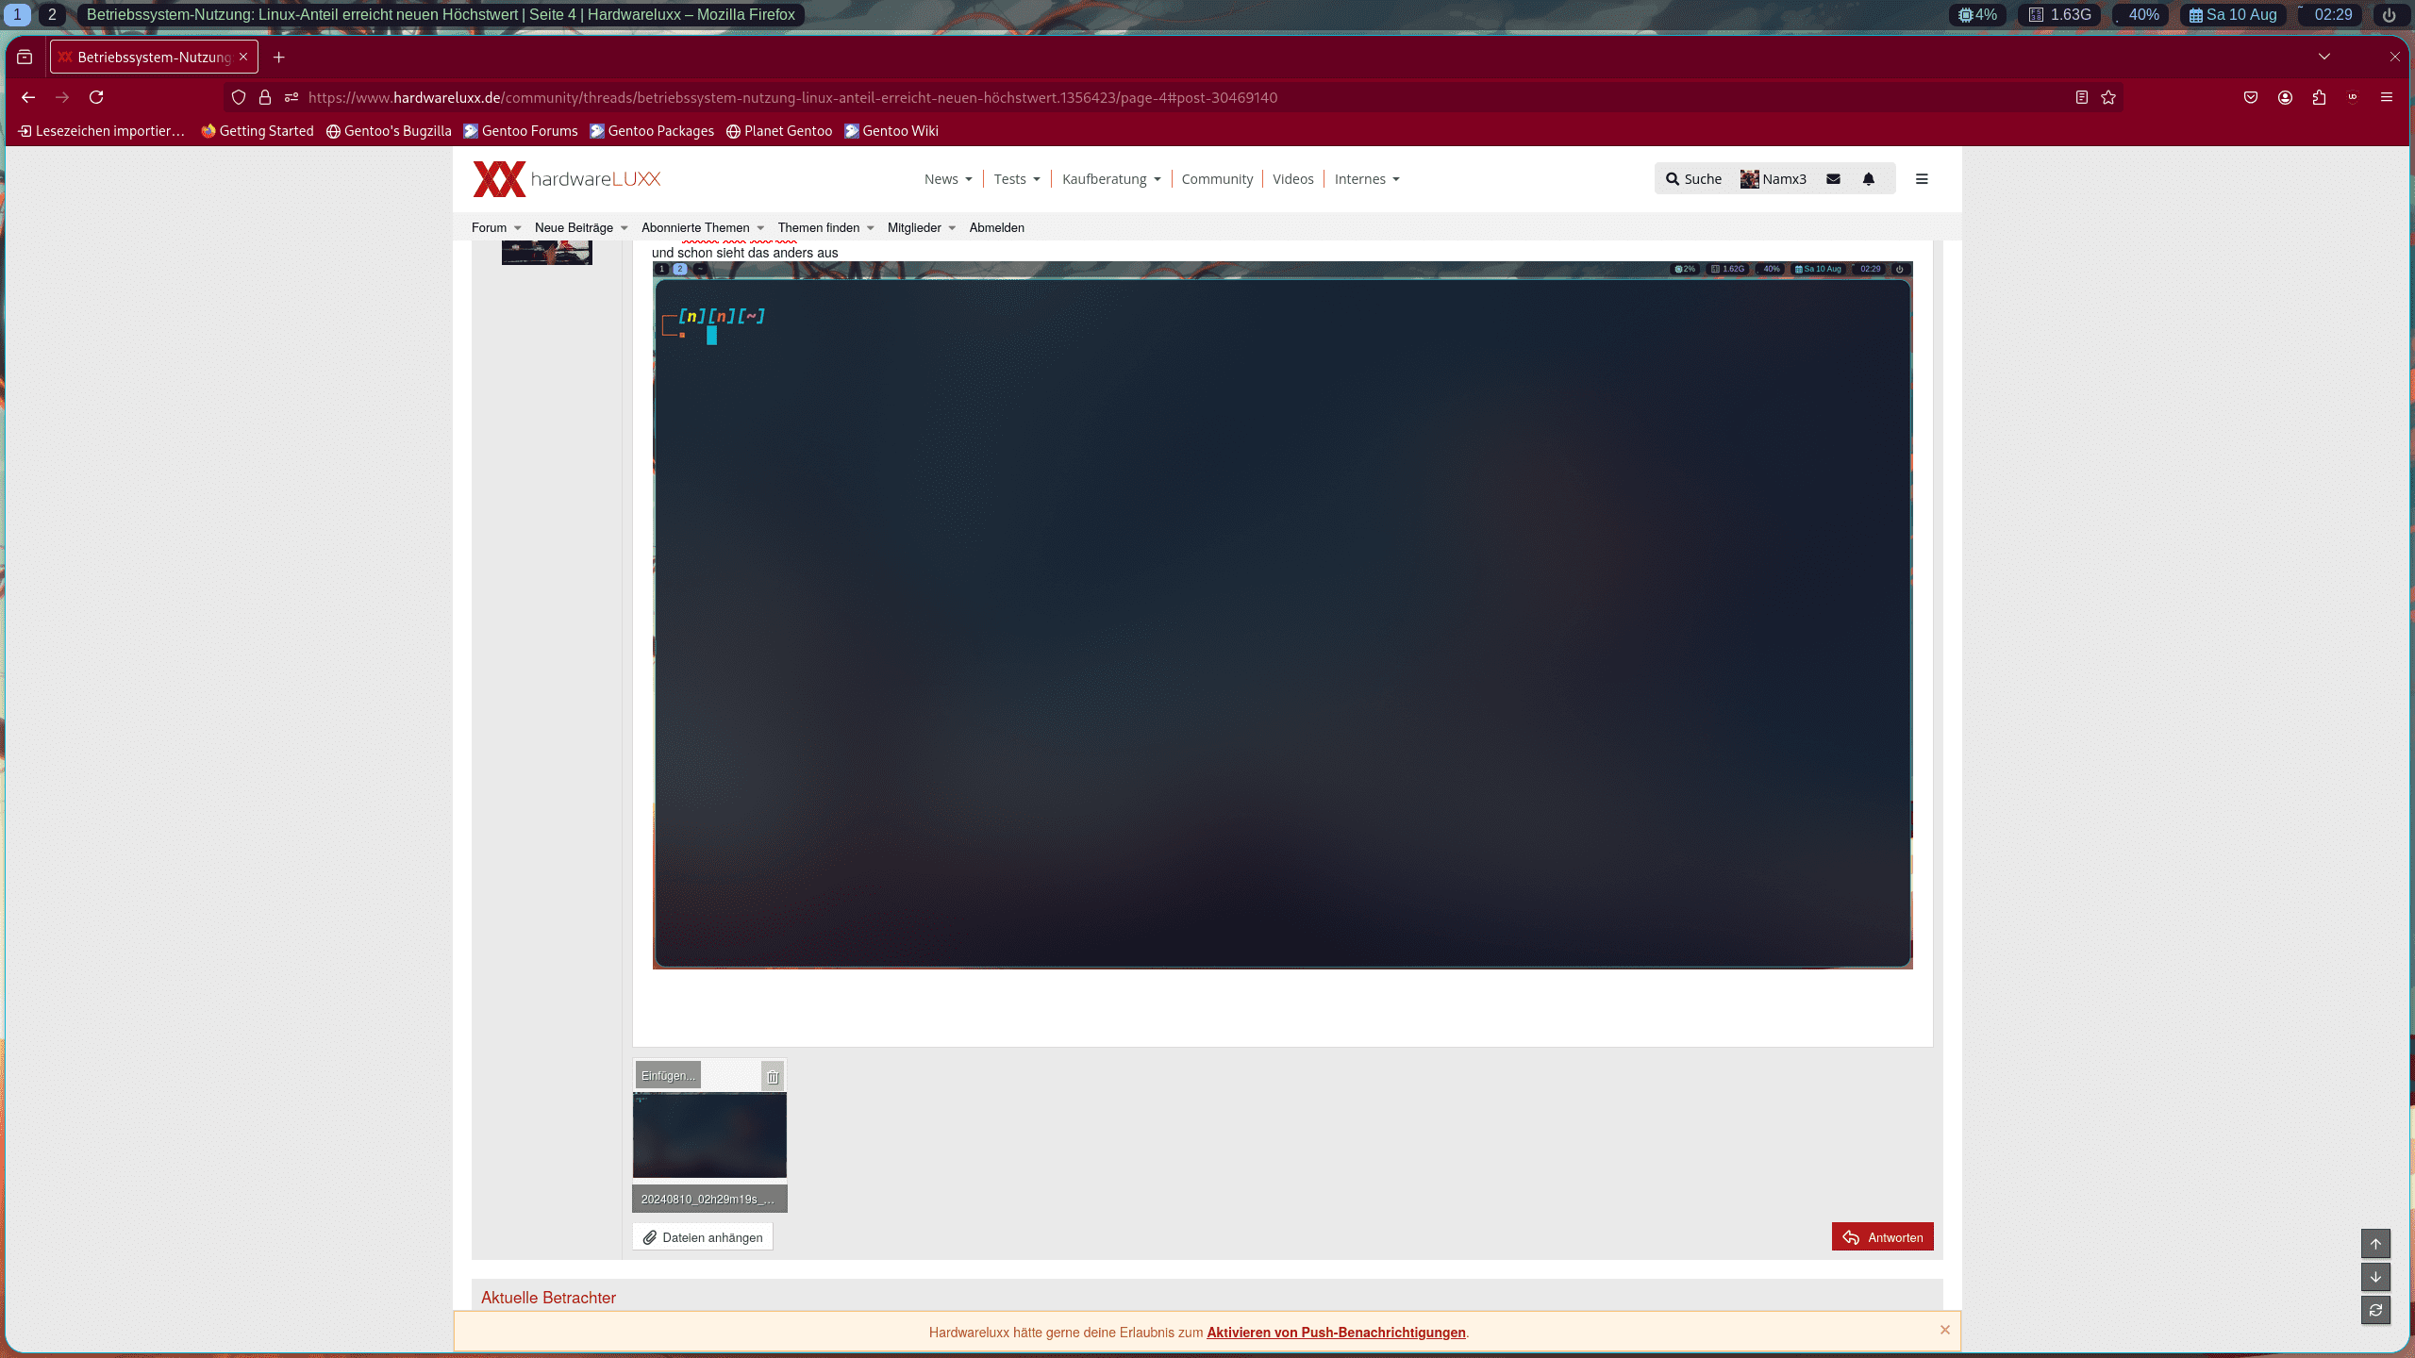Click the 20240810_02h29m19s attachment filename
Viewport: 2415px width, 1358px height.
click(708, 1199)
